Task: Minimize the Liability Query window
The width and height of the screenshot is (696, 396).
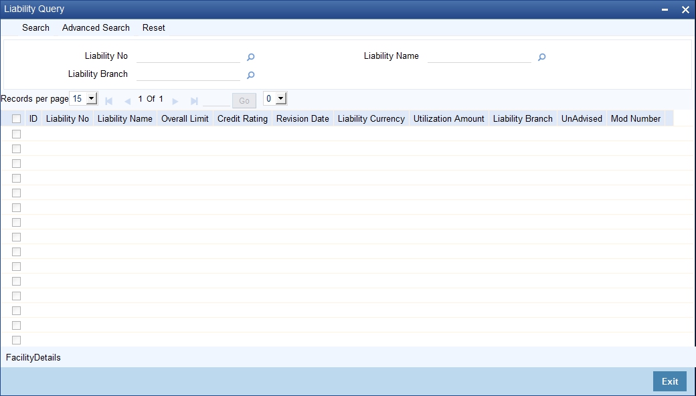Action: [665, 9]
